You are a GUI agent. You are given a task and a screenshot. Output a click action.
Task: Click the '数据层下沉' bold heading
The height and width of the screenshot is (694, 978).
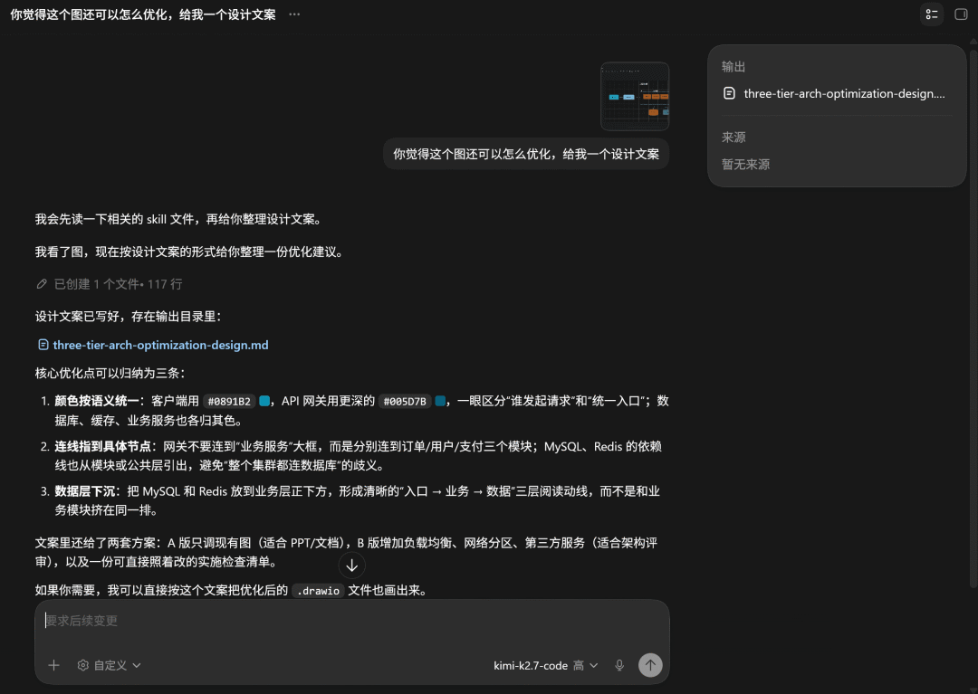(84, 491)
